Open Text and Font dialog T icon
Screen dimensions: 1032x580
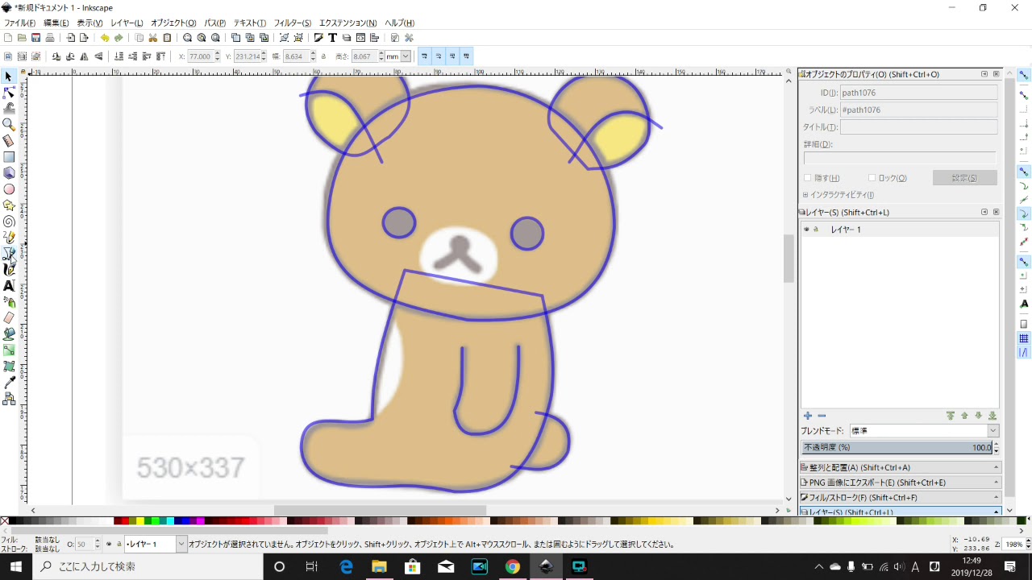point(332,38)
